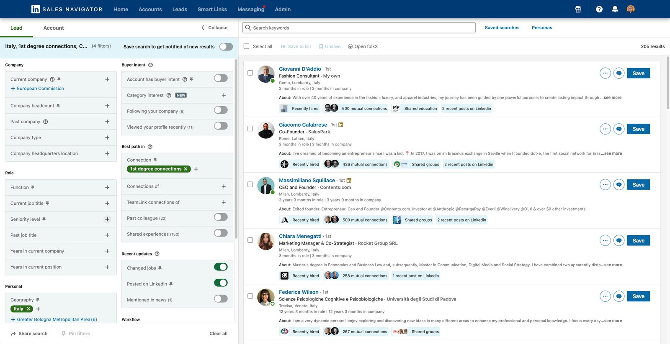Open more options for Chiara Menegatti

coord(605,240)
